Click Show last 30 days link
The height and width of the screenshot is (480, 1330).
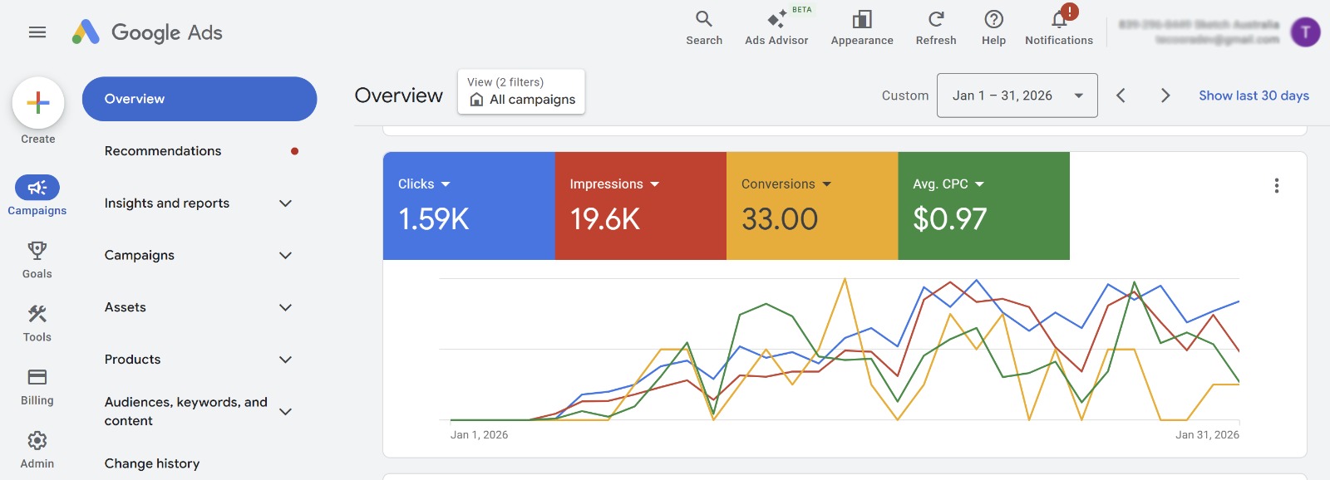(1254, 96)
